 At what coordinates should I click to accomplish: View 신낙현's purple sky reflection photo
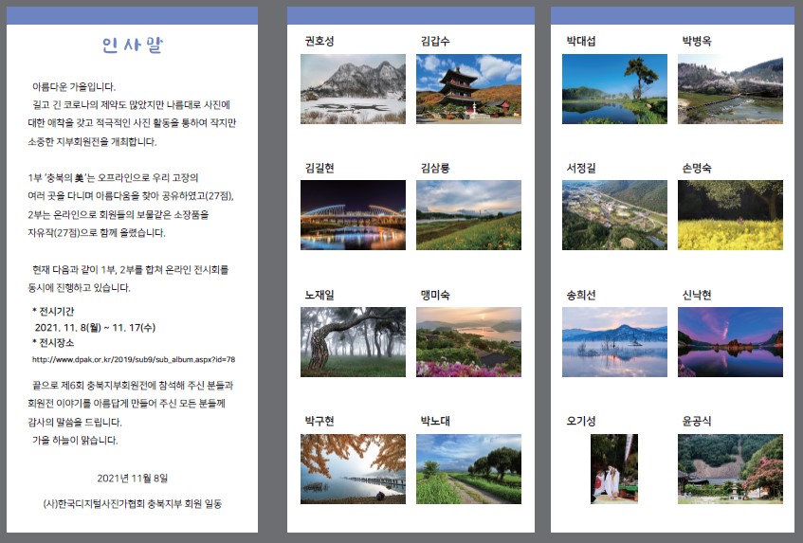point(730,342)
